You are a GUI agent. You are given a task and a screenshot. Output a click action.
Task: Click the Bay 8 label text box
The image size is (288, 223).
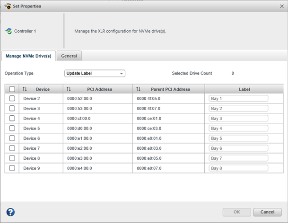click(238, 168)
